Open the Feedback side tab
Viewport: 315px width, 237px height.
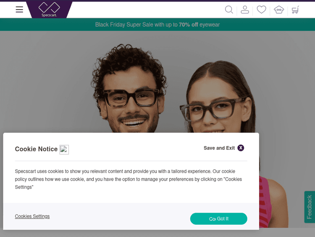coord(310,207)
